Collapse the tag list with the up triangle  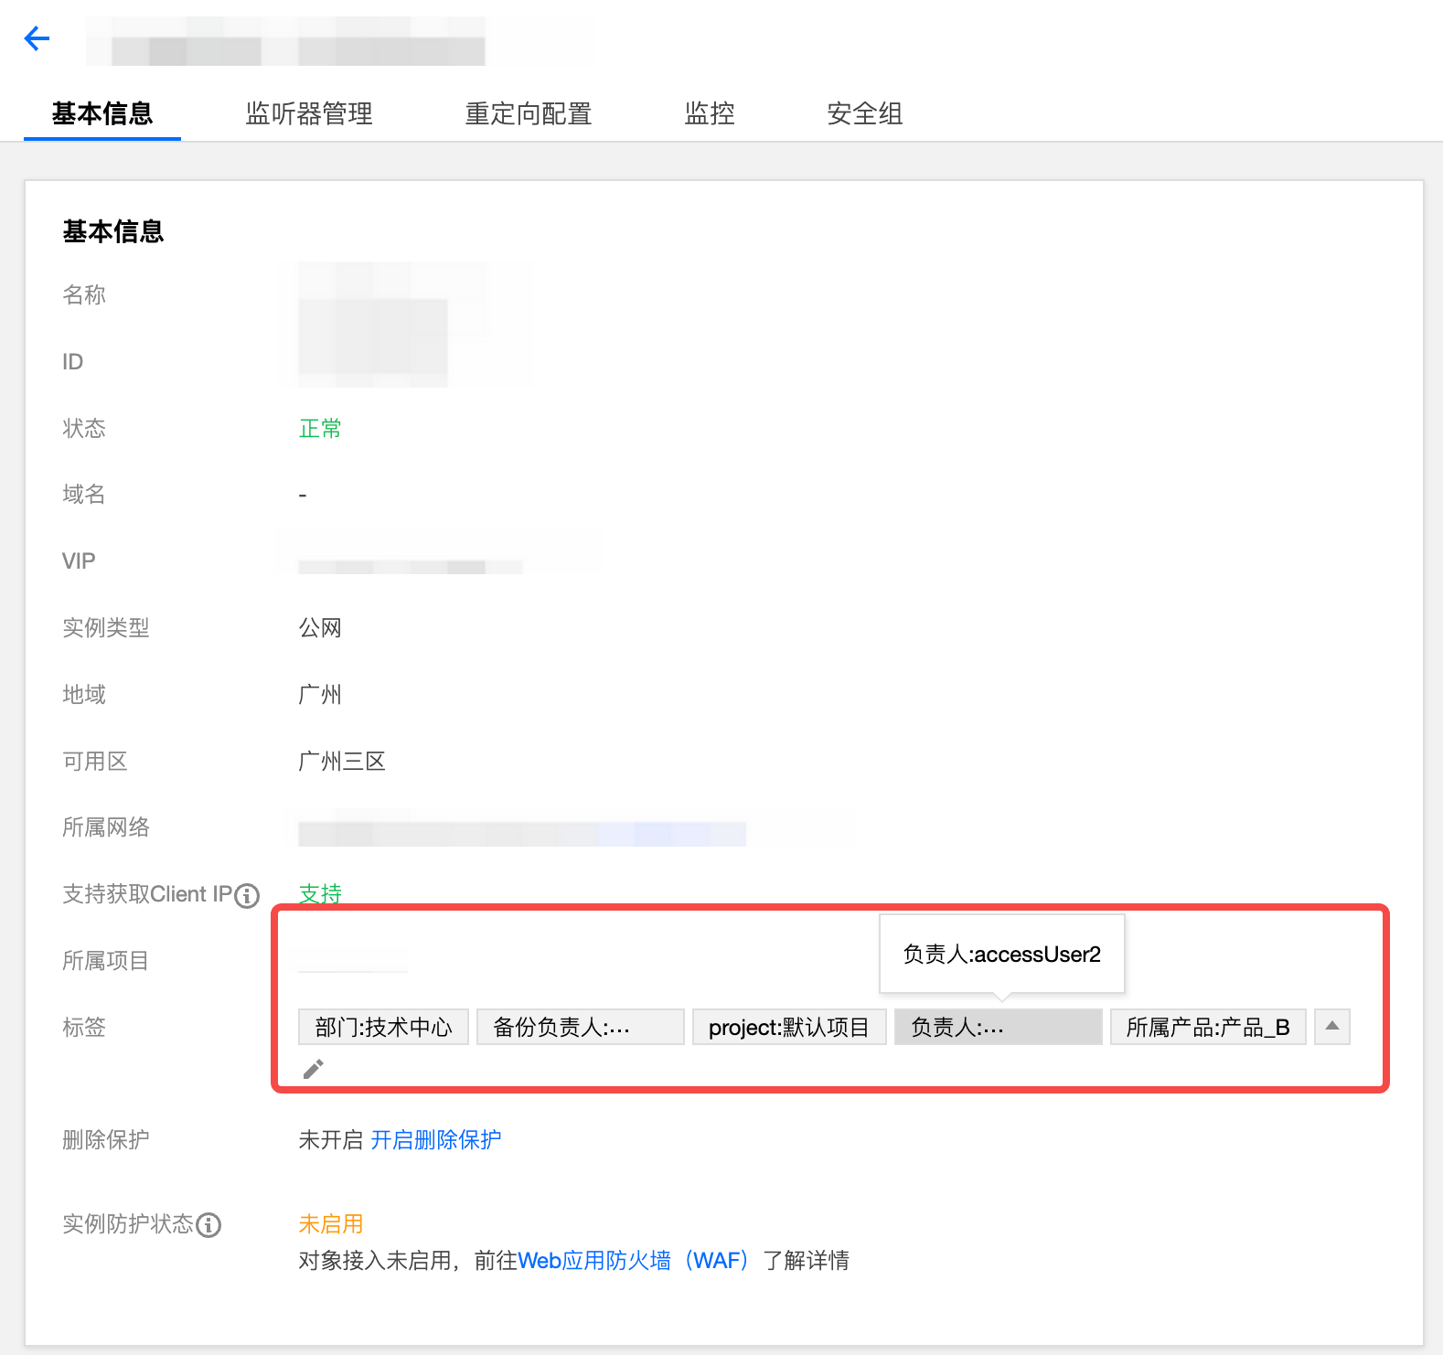pos(1331,1027)
